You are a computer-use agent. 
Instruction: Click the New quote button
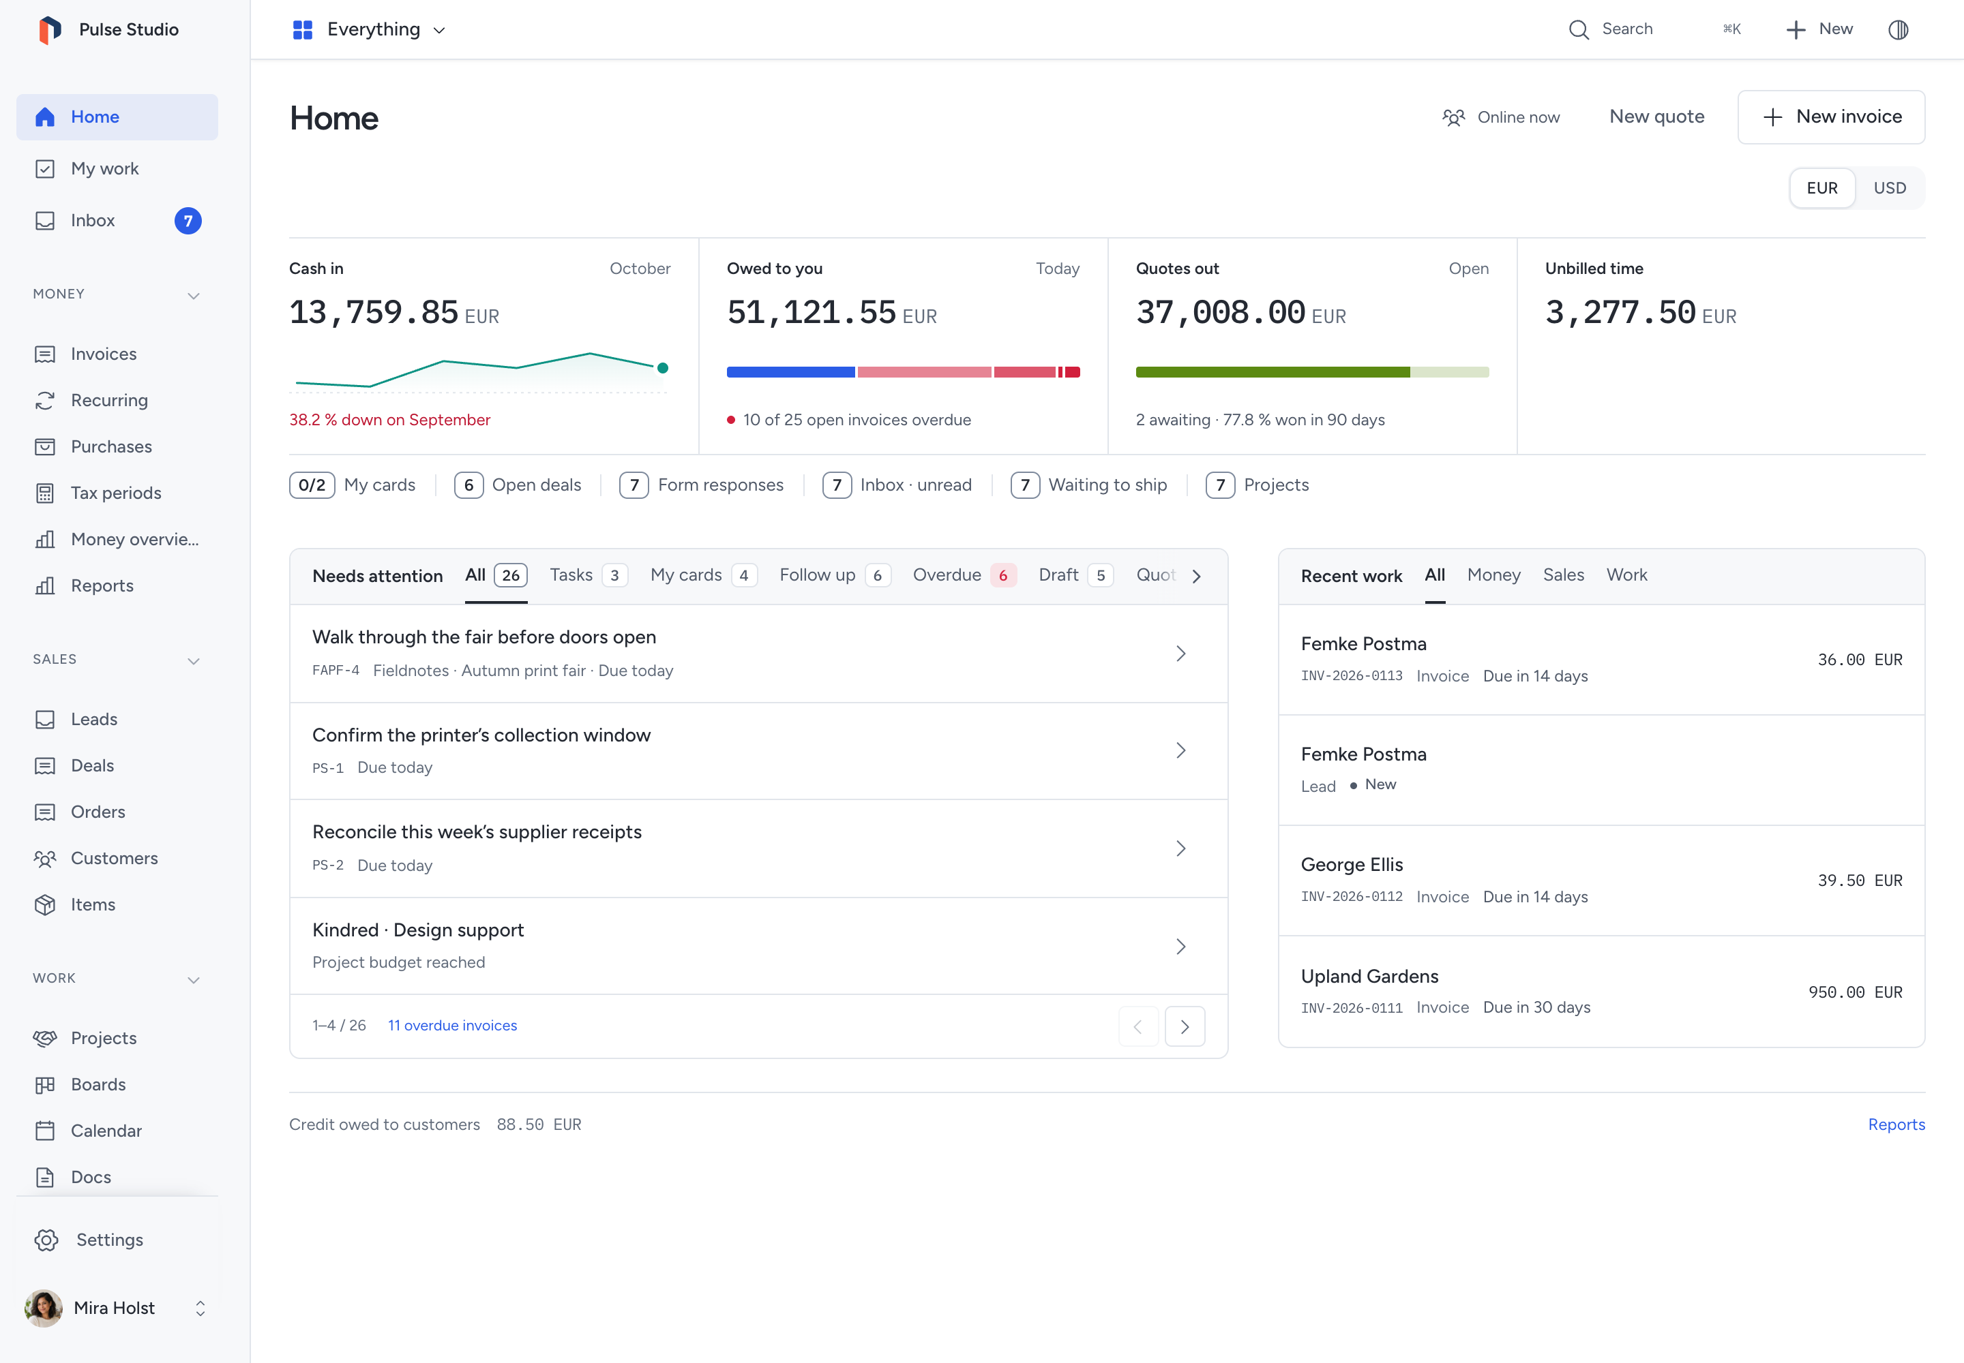coord(1656,117)
